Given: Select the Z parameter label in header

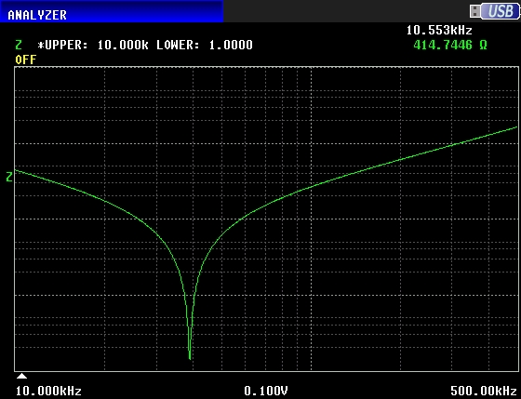Looking at the screenshot, I should coord(19,45).
